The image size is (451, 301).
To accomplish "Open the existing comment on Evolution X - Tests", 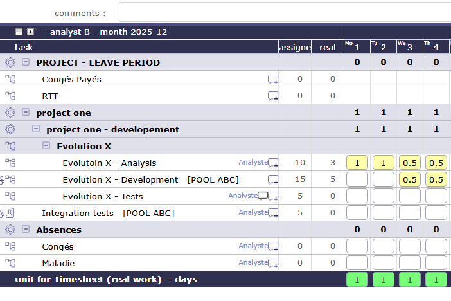I will 263,196.
